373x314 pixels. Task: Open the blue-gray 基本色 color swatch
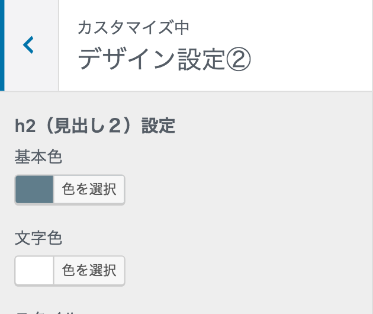pos(34,190)
